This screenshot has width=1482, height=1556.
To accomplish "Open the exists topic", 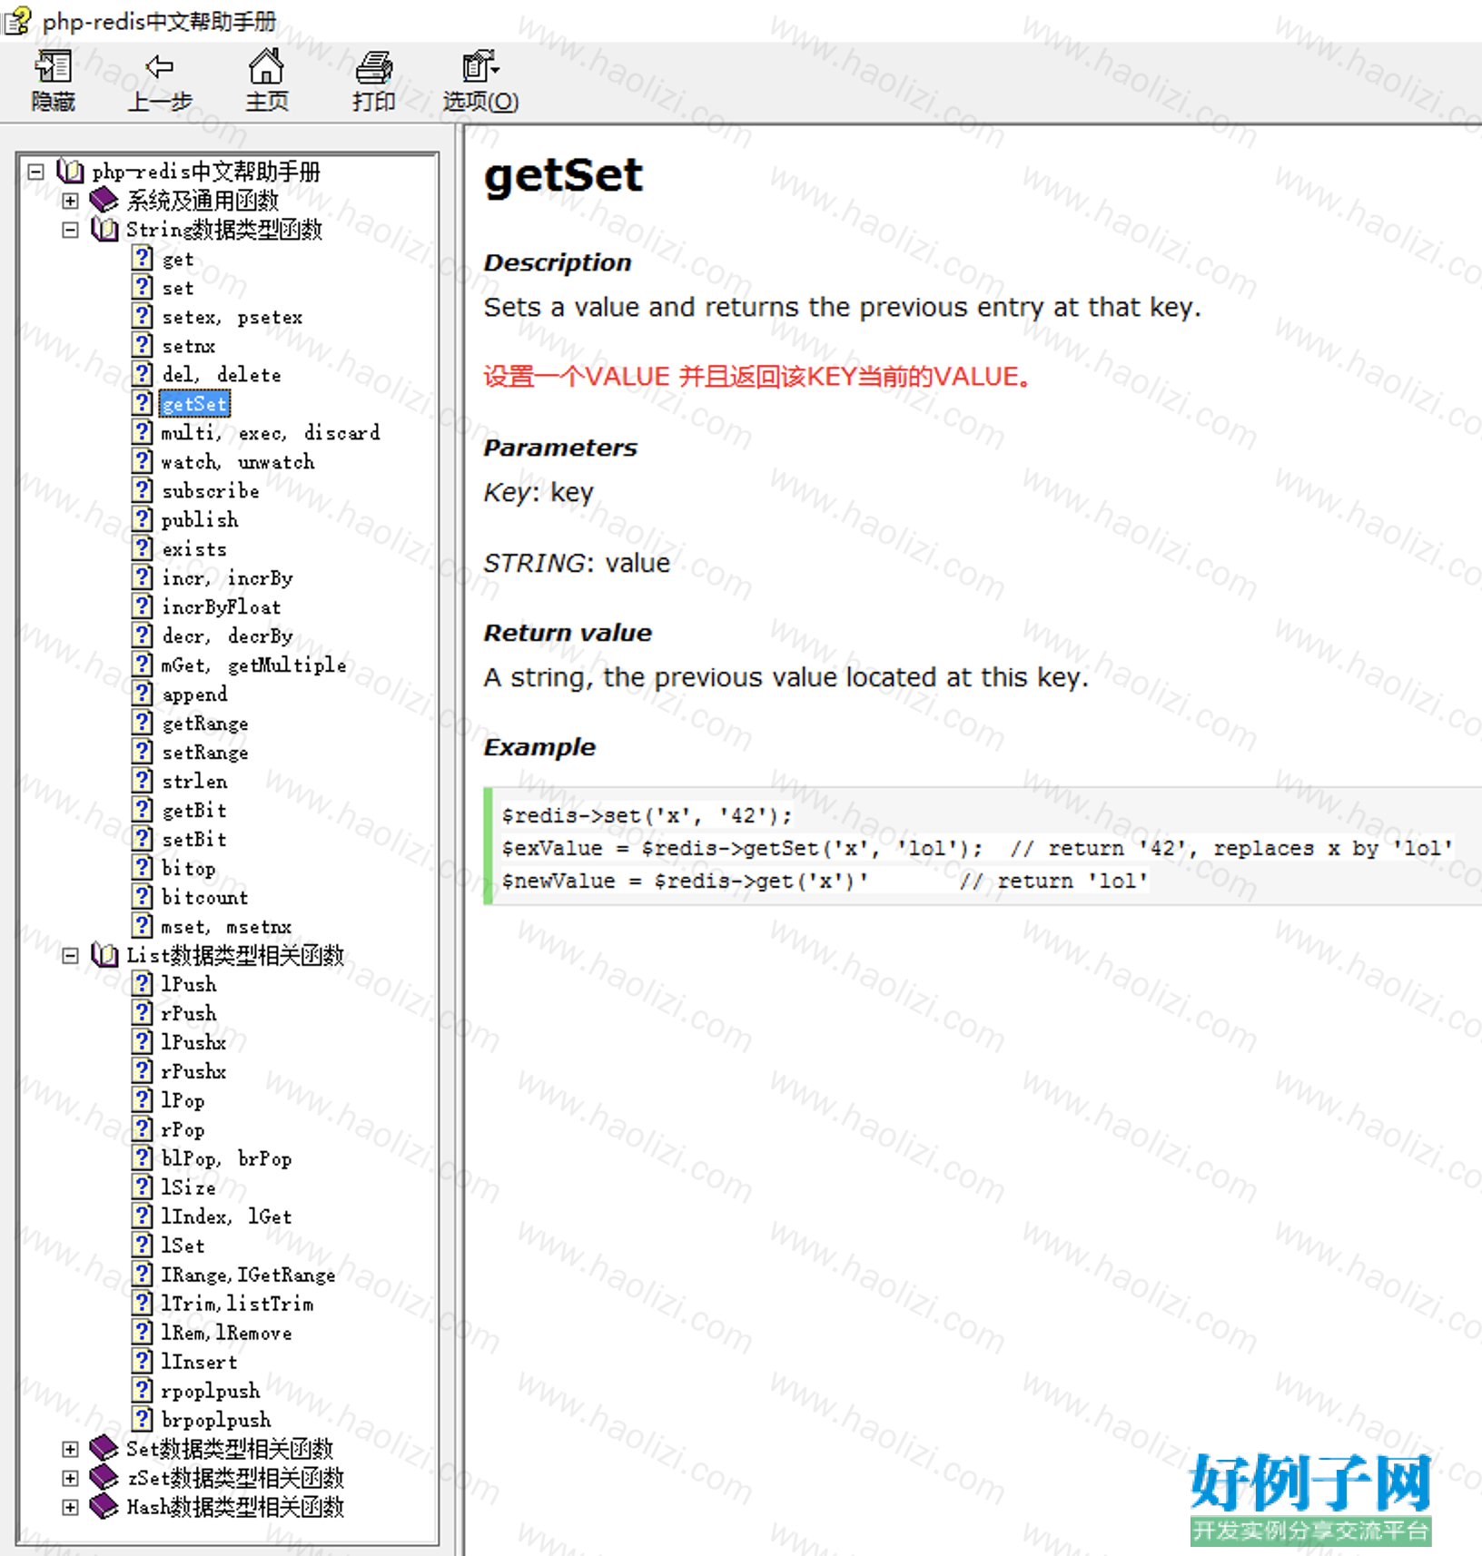I will pyautogui.click(x=193, y=548).
